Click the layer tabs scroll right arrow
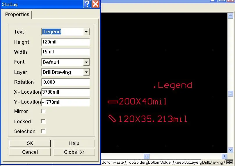The width and height of the screenshot is (235, 166). (x=231, y=162)
